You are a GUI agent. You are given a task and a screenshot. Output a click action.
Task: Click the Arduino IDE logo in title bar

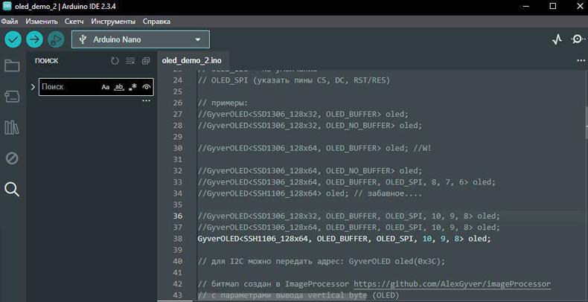(7, 6)
